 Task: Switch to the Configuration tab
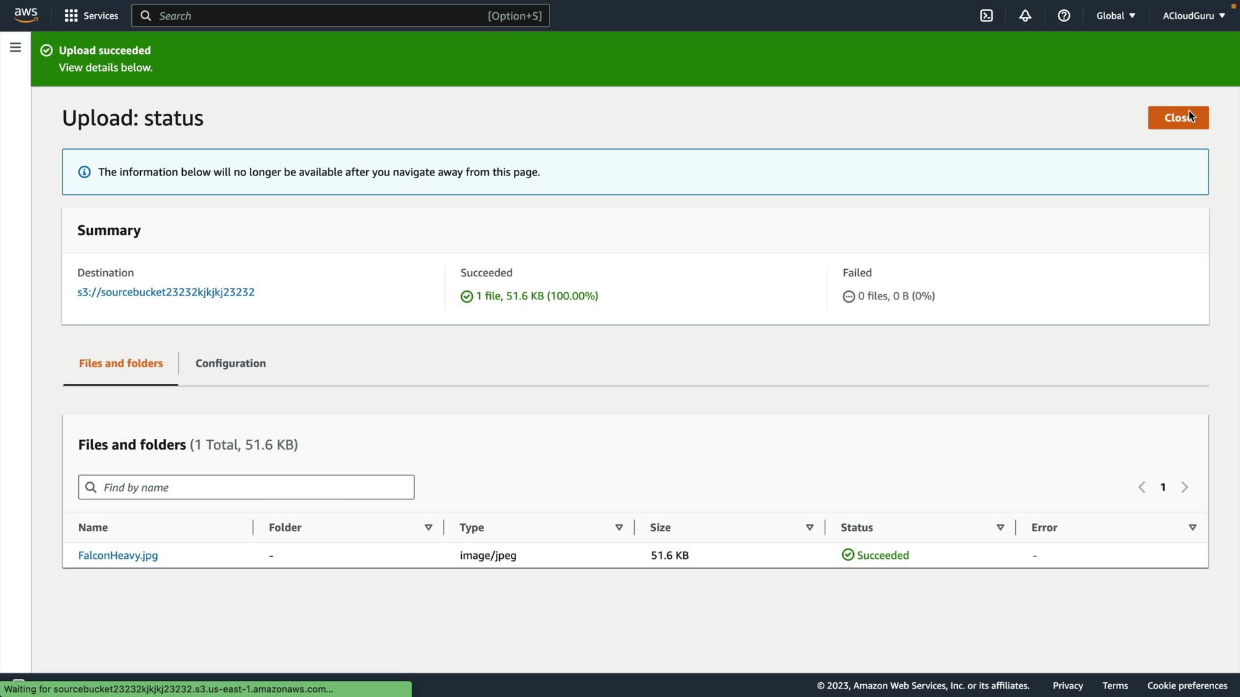tap(231, 363)
